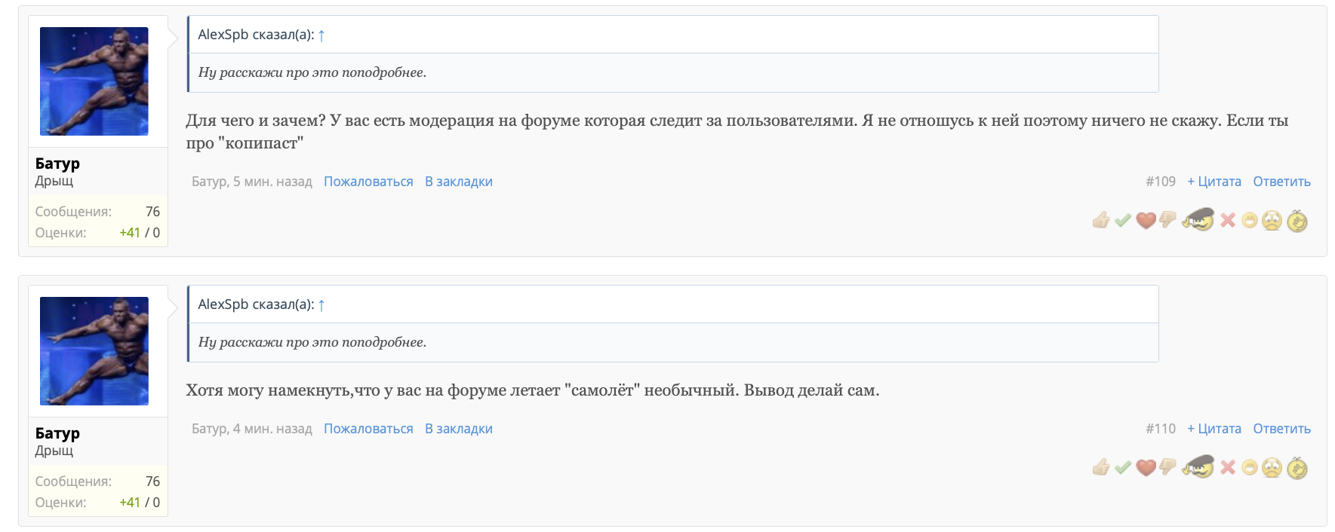
Task: Pick the laughing smiley reaction on post #109
Action: click(1250, 221)
